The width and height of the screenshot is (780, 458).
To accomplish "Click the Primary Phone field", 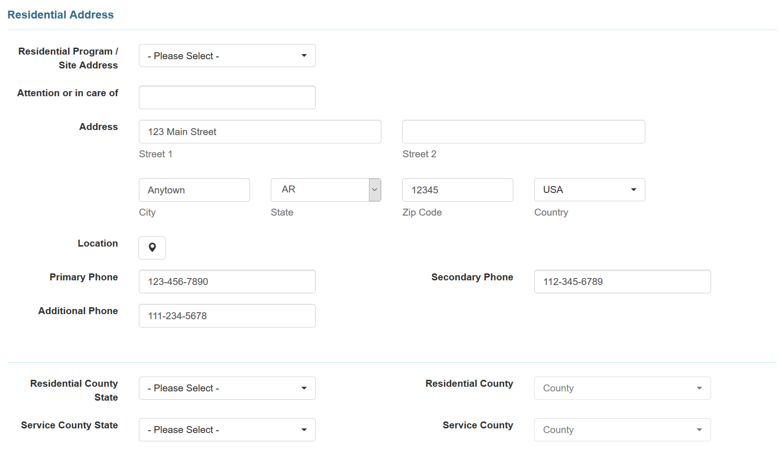I will point(227,282).
